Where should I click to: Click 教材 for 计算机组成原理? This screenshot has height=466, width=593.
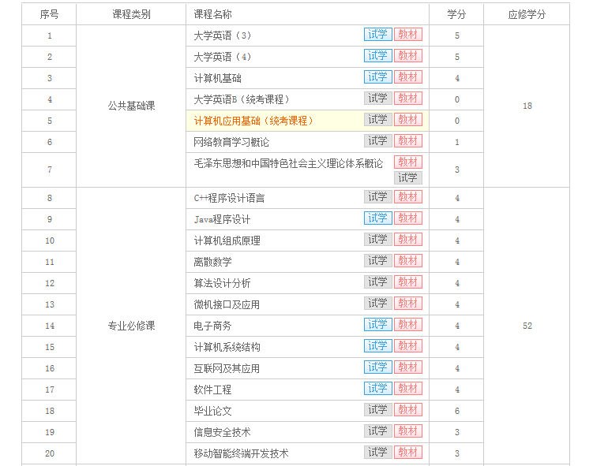[408, 240]
